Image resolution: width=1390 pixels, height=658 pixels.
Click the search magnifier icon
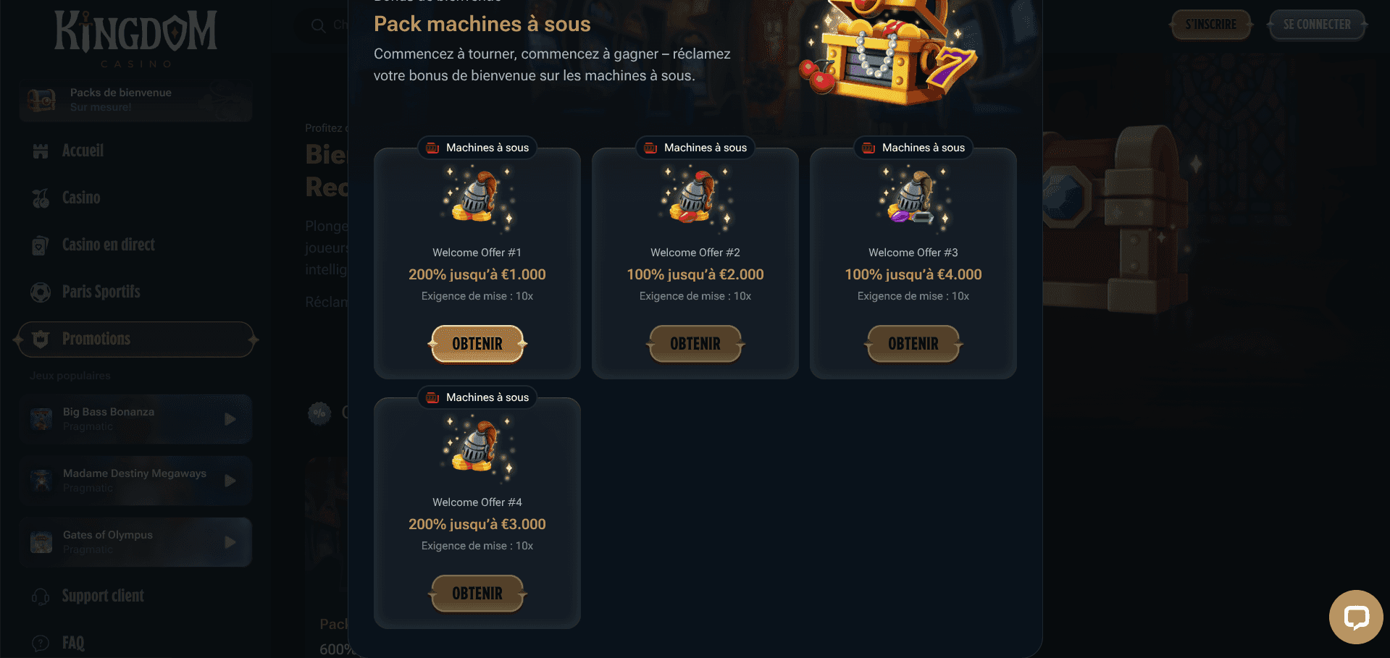pos(318,25)
